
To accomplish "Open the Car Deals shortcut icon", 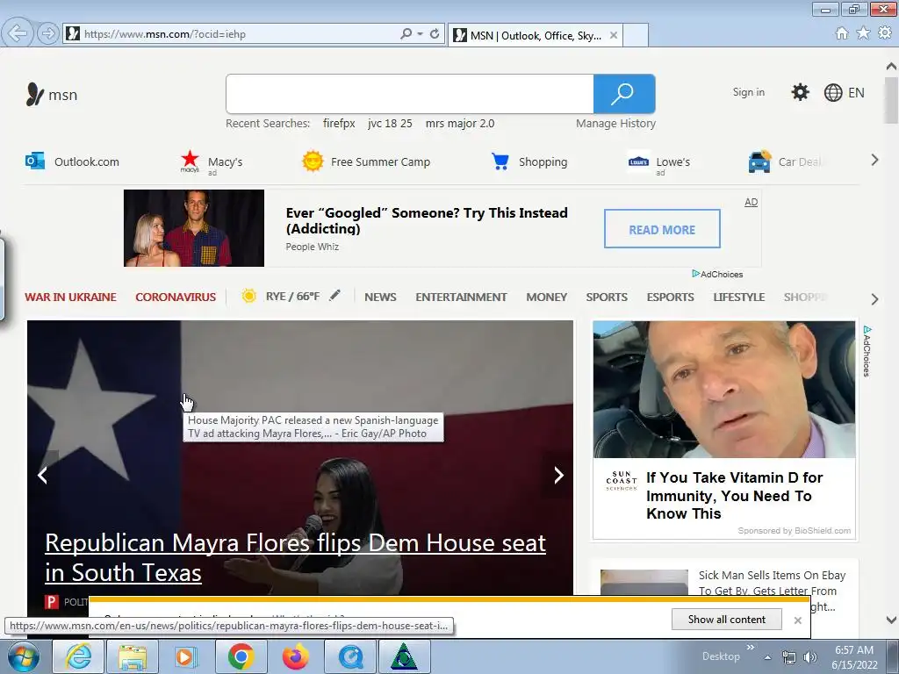I will tap(759, 161).
